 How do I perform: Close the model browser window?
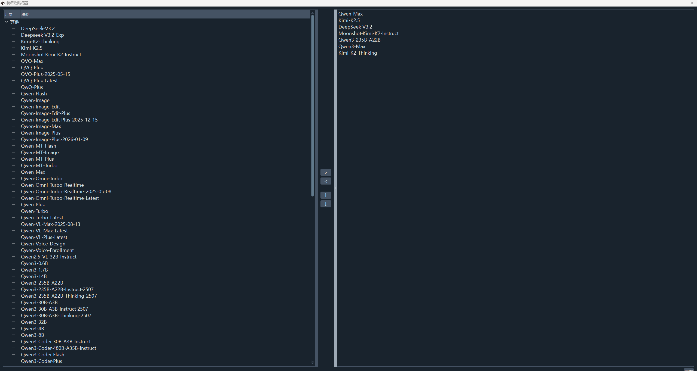[x=692, y=3]
